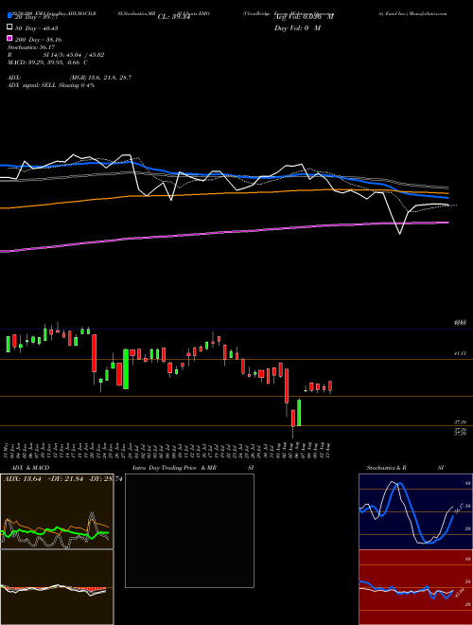Click the CL: 39.34 closing value
Viewport: 473px width, 625px height.
click(x=174, y=17)
